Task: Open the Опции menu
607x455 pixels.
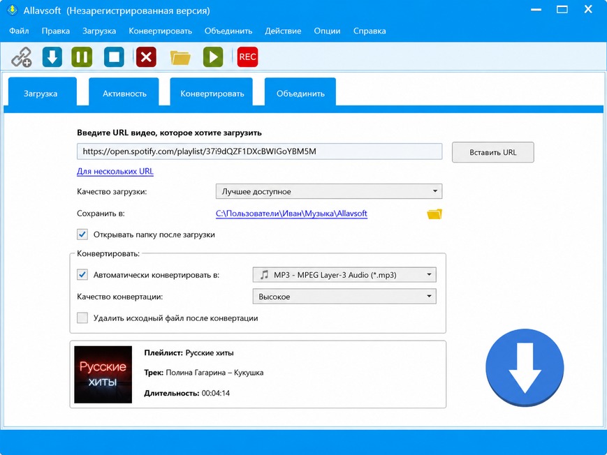Action: 327,31
